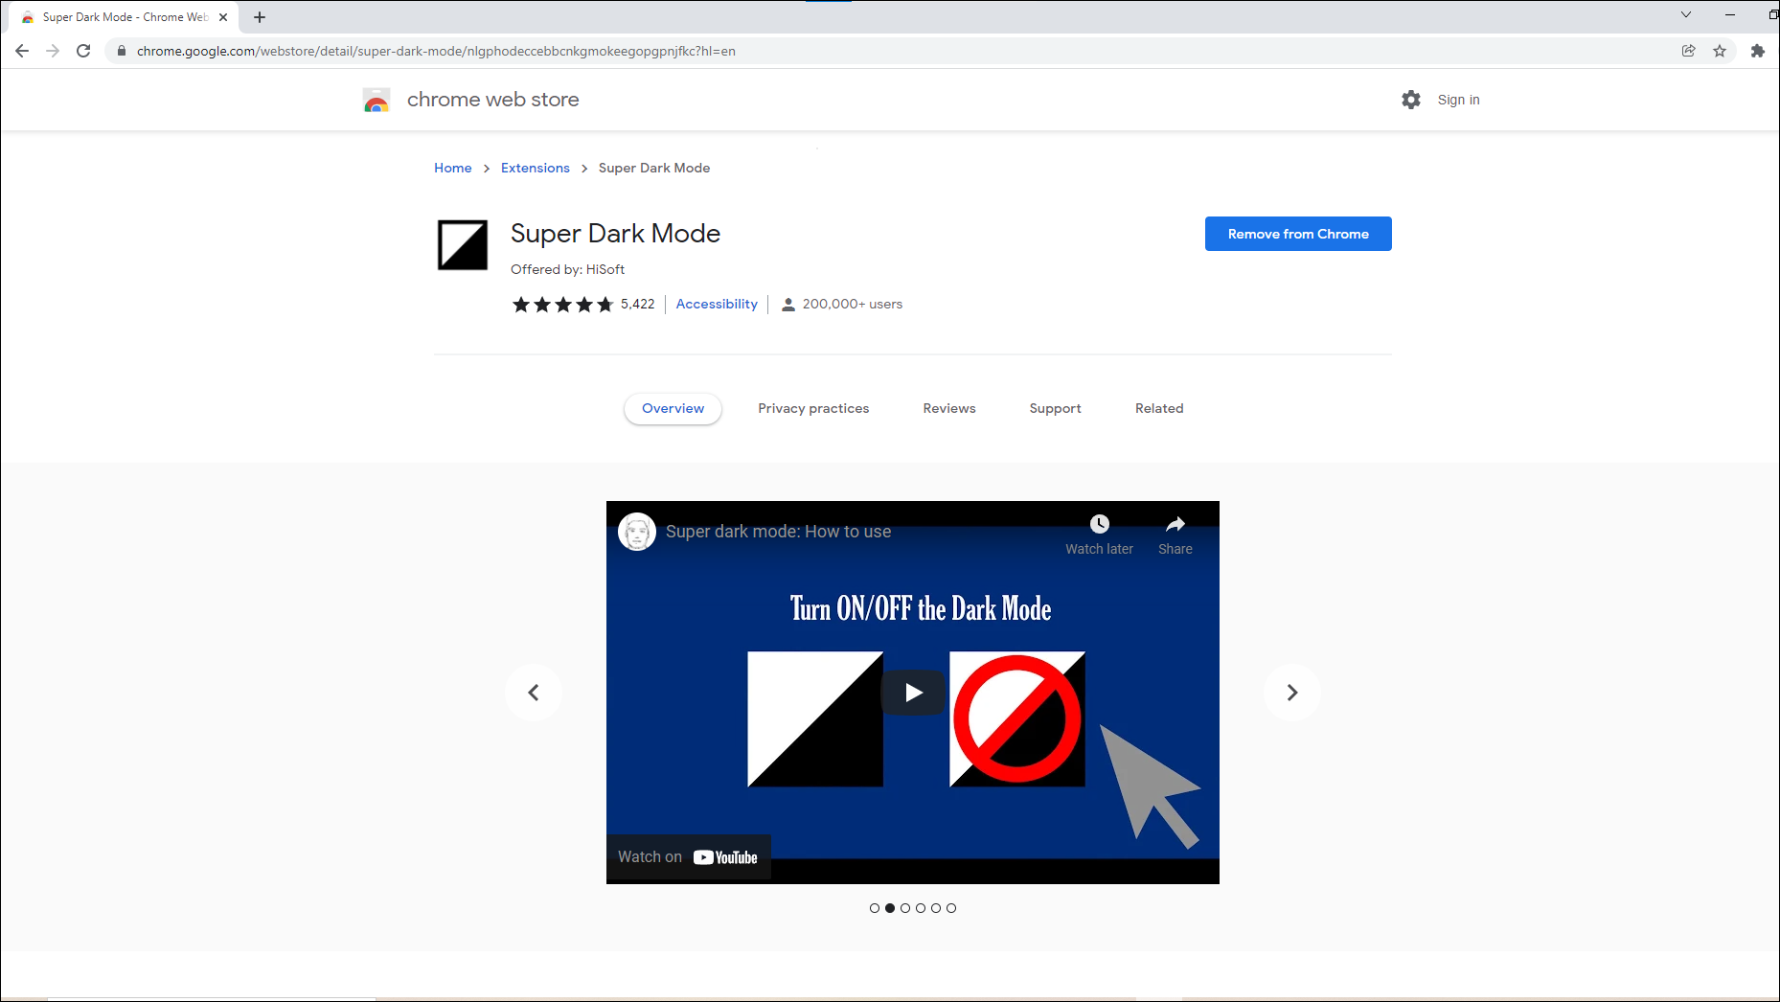Open the Accessibility category link
Image resolution: width=1780 pixels, height=1002 pixels.
point(717,304)
